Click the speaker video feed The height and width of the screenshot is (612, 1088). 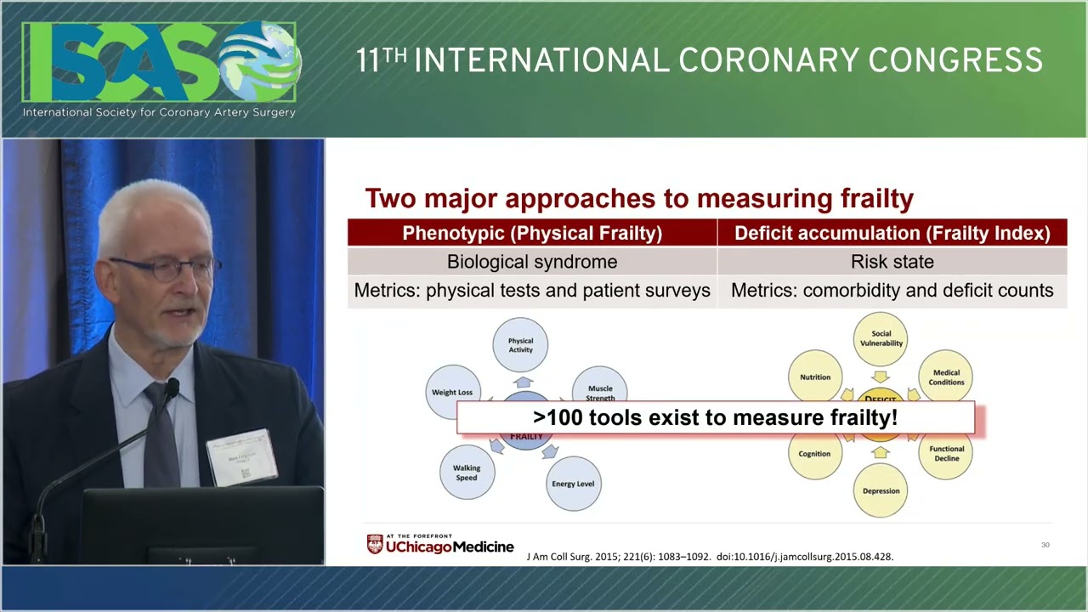[163, 352]
